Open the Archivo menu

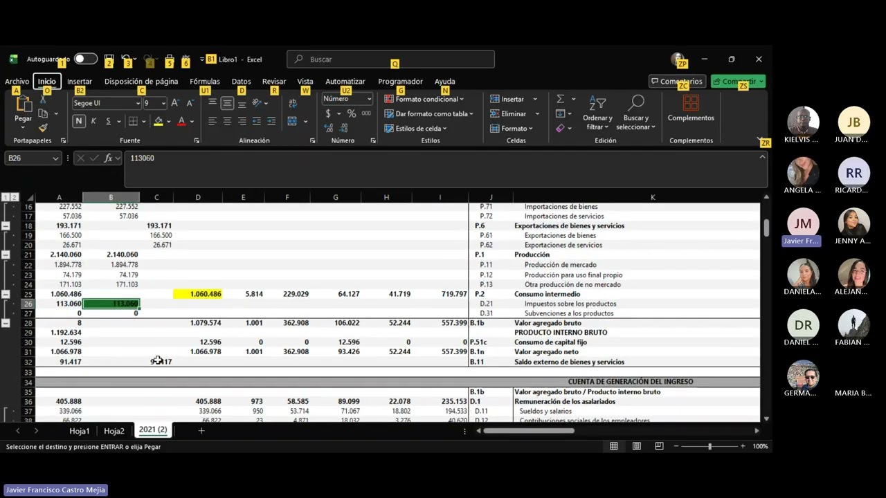17,82
